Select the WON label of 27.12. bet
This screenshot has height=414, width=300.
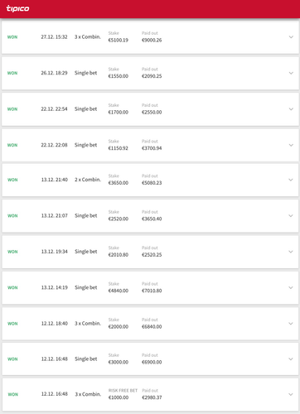click(x=12, y=37)
